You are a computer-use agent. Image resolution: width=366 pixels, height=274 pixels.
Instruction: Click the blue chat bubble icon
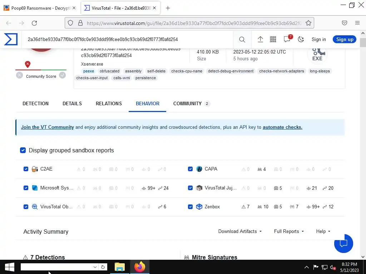343,243
